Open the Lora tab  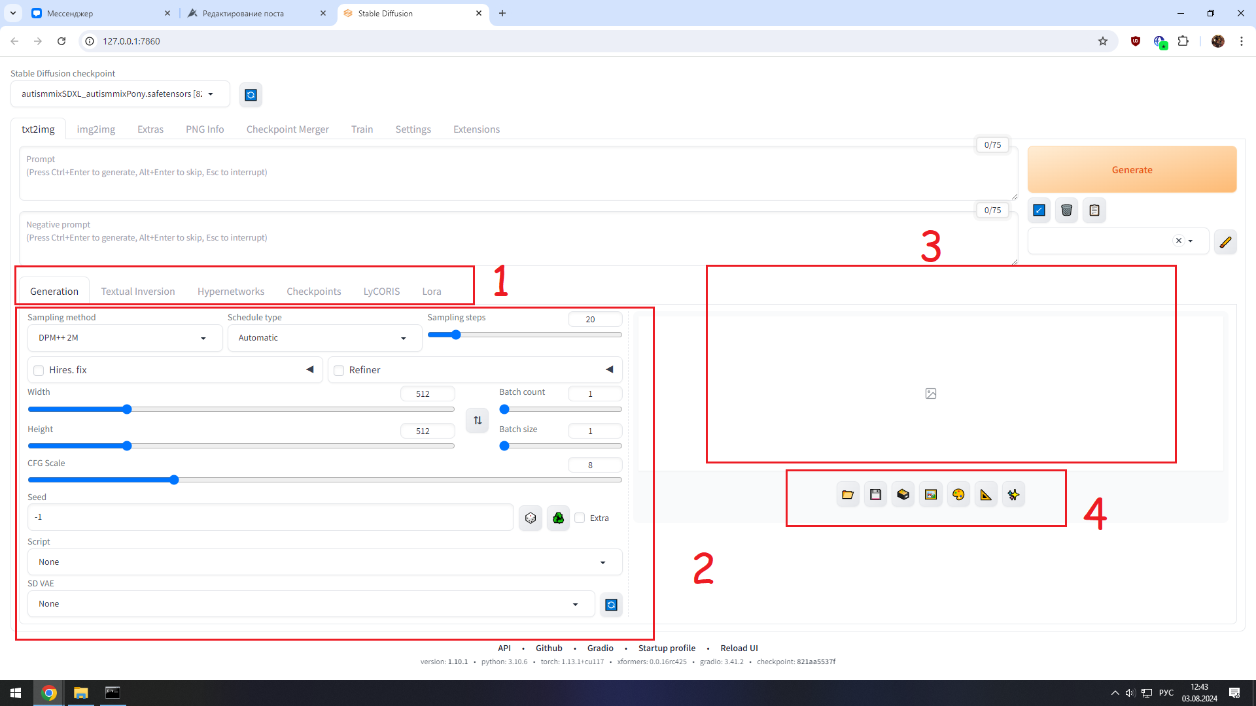(431, 292)
